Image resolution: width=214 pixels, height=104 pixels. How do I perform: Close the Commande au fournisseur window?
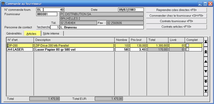point(210,4)
